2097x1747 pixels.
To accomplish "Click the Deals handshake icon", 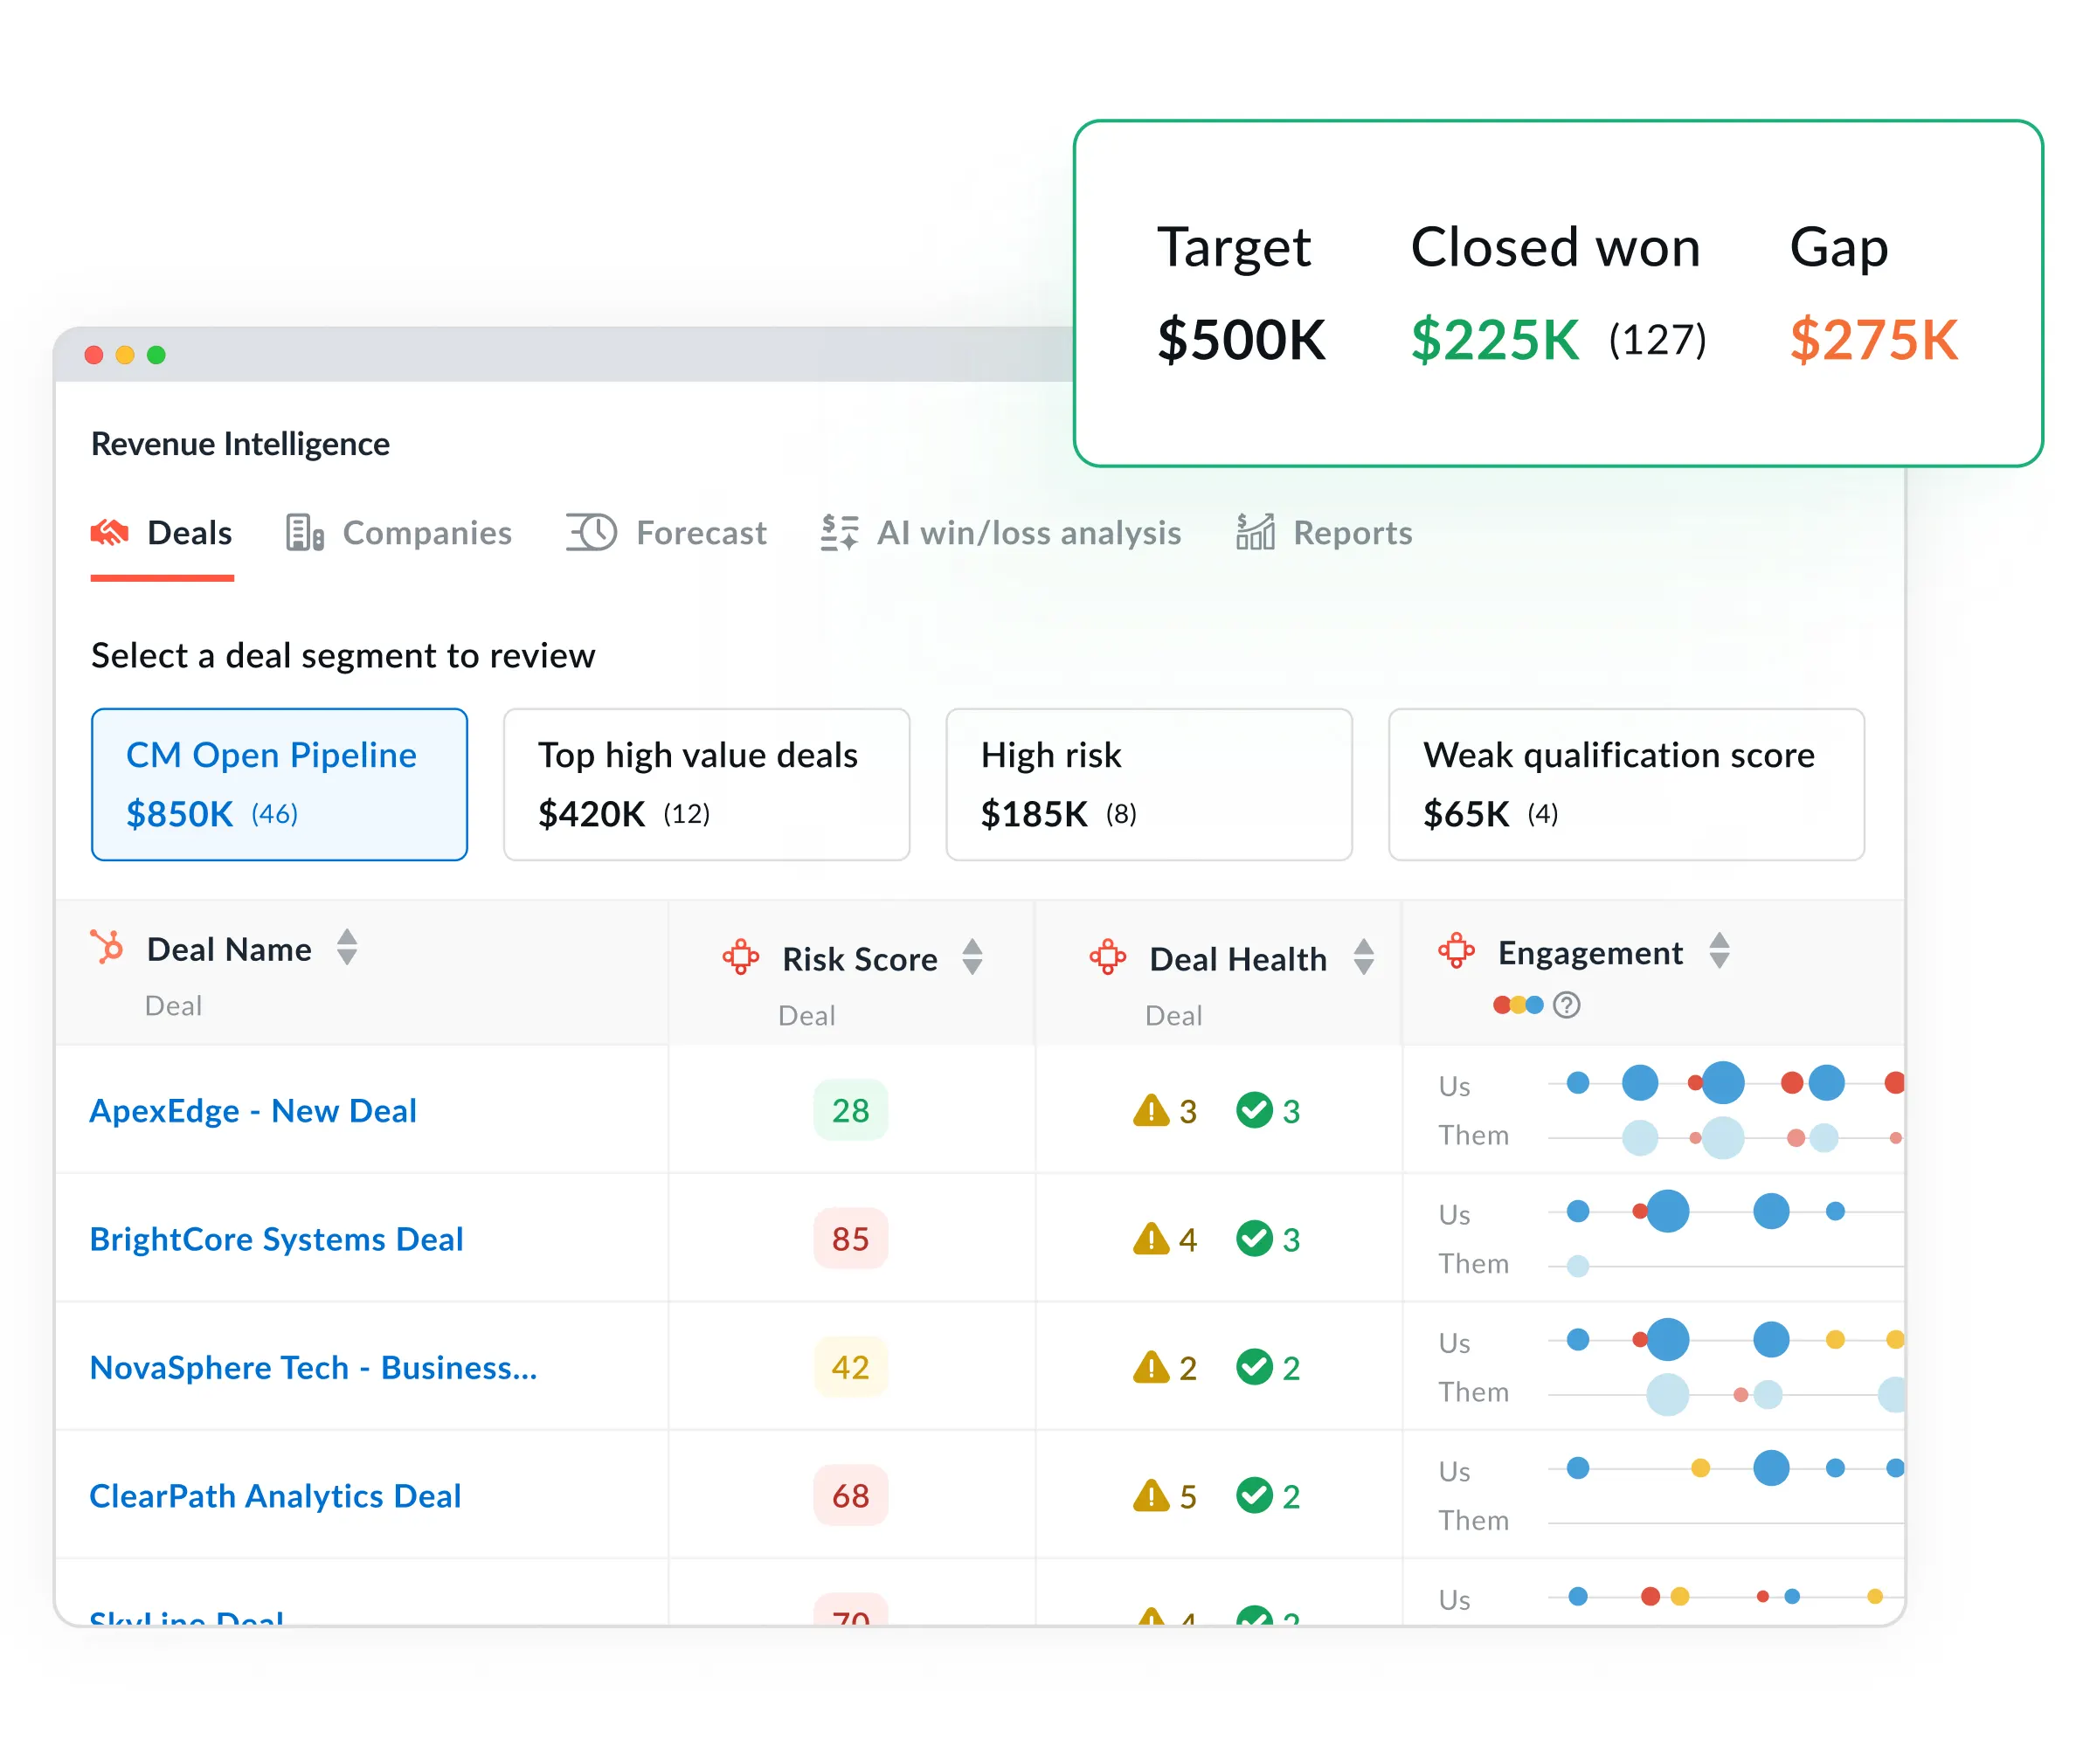I will pyautogui.click(x=109, y=532).
